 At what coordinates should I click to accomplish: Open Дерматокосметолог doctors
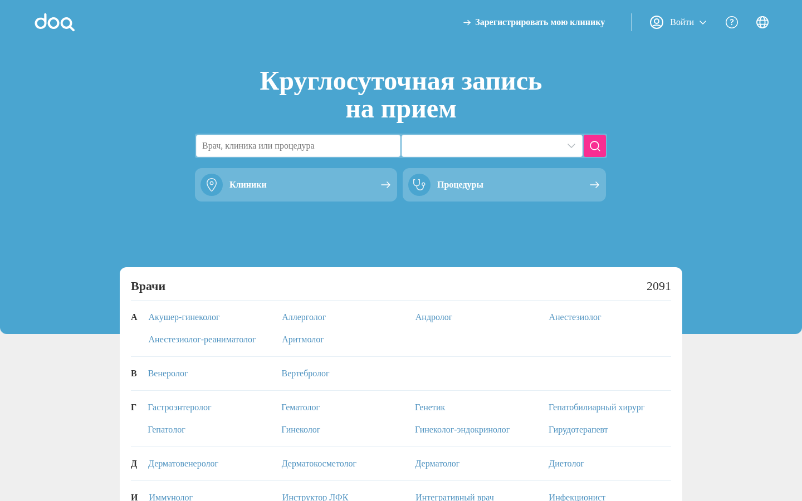[319, 464]
